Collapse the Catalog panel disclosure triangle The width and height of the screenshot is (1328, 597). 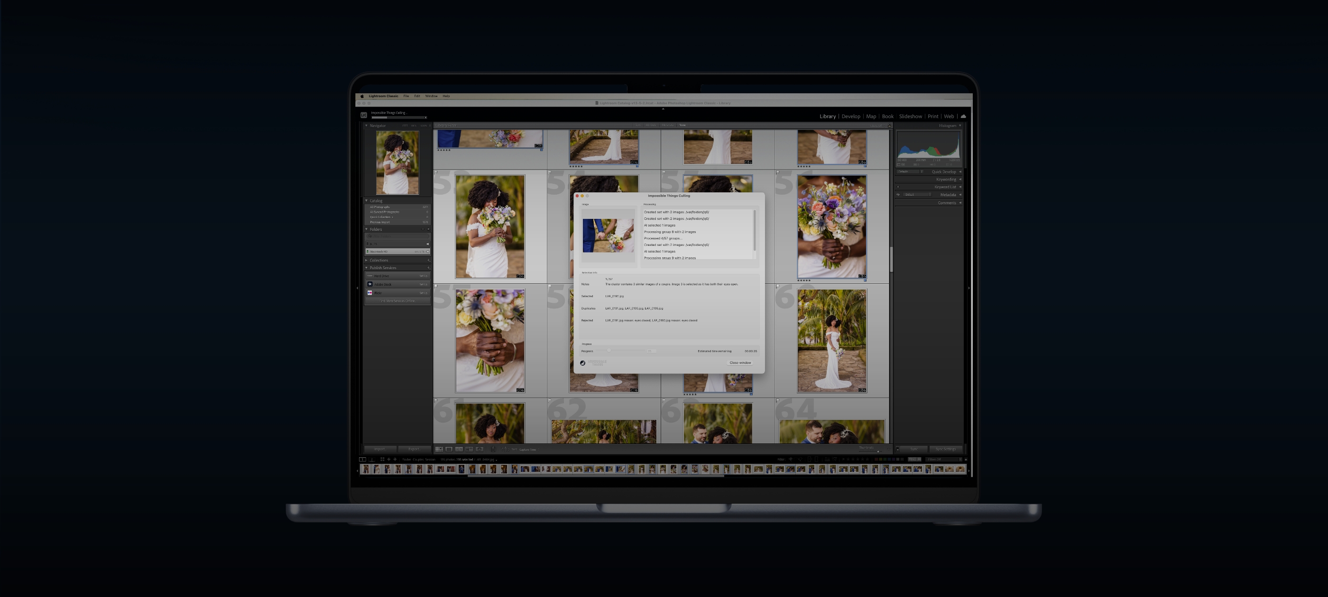tap(367, 201)
